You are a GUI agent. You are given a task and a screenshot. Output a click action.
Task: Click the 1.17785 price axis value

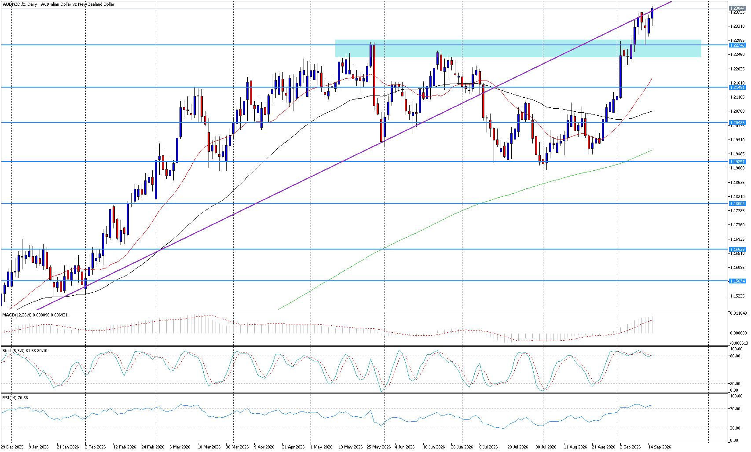click(x=737, y=211)
